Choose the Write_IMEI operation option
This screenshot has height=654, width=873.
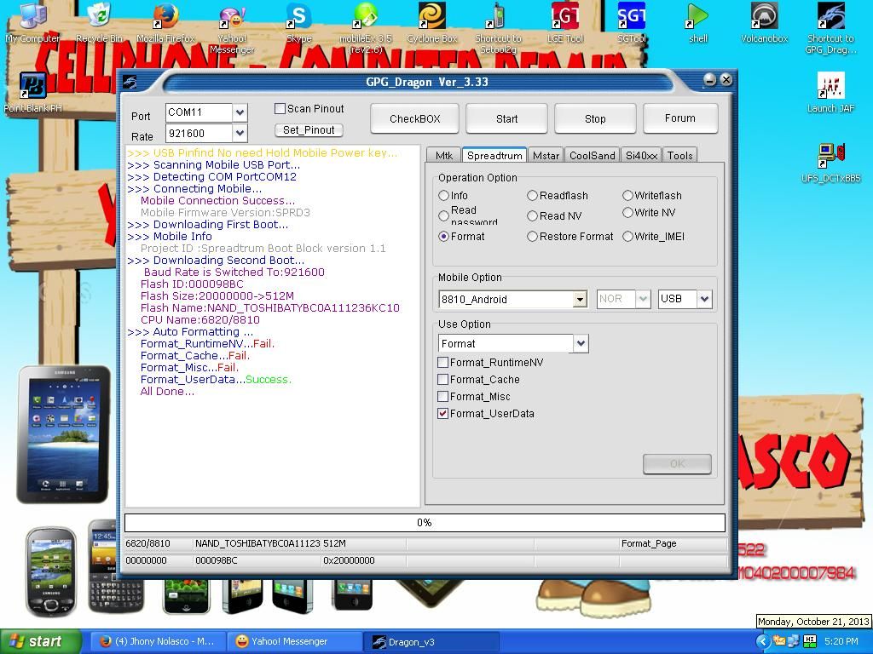[x=628, y=237]
